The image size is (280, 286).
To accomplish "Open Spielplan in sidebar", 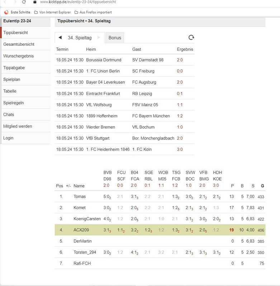I will point(26,79).
